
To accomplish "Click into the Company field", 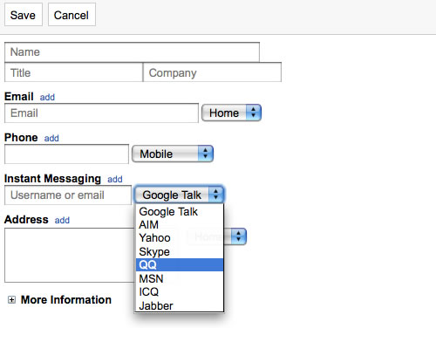I will click(212, 72).
